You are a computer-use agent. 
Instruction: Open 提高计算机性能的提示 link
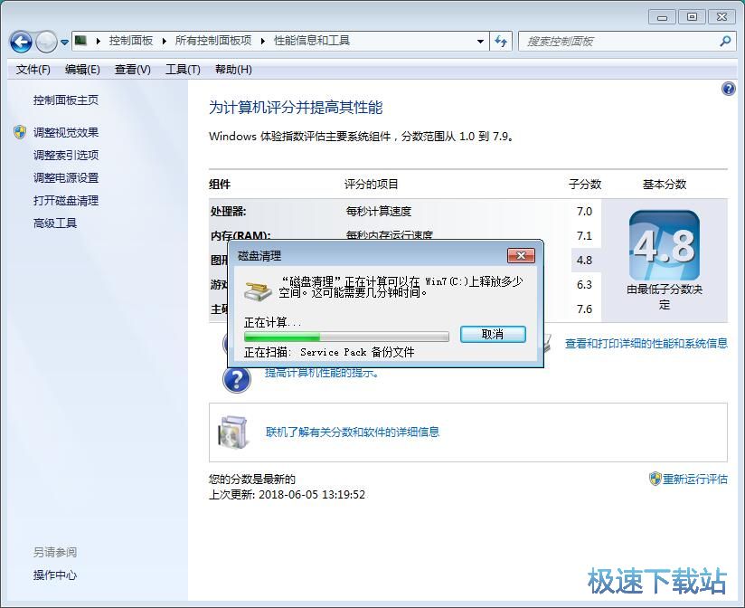[x=322, y=373]
